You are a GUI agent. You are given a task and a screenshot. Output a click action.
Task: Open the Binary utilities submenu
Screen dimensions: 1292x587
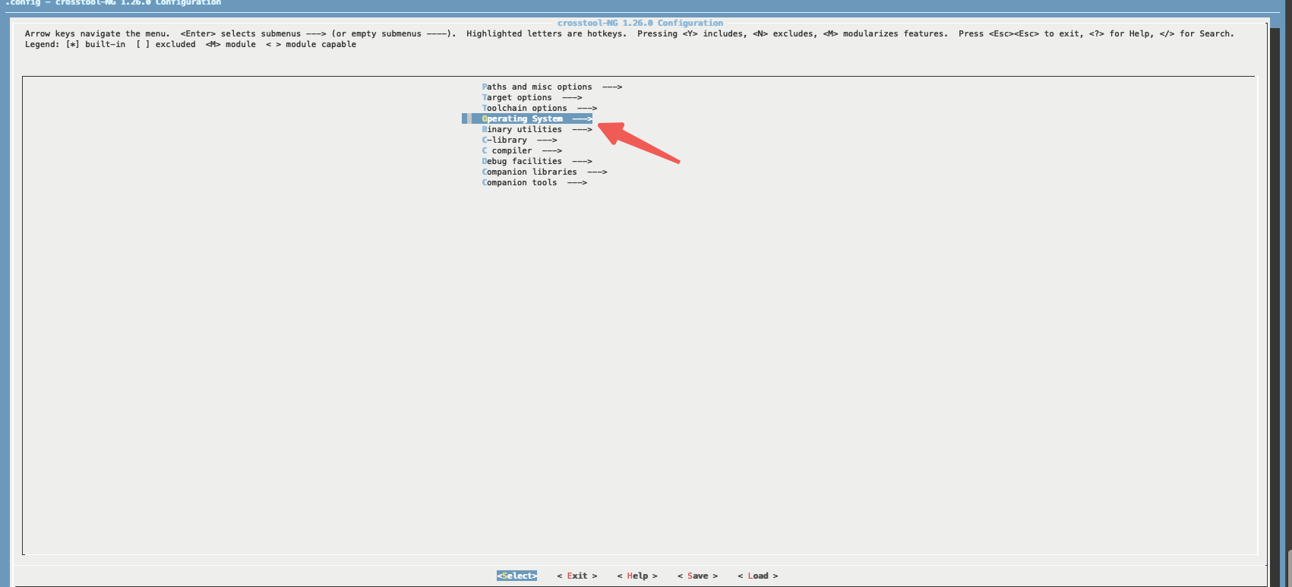pyautogui.click(x=537, y=129)
